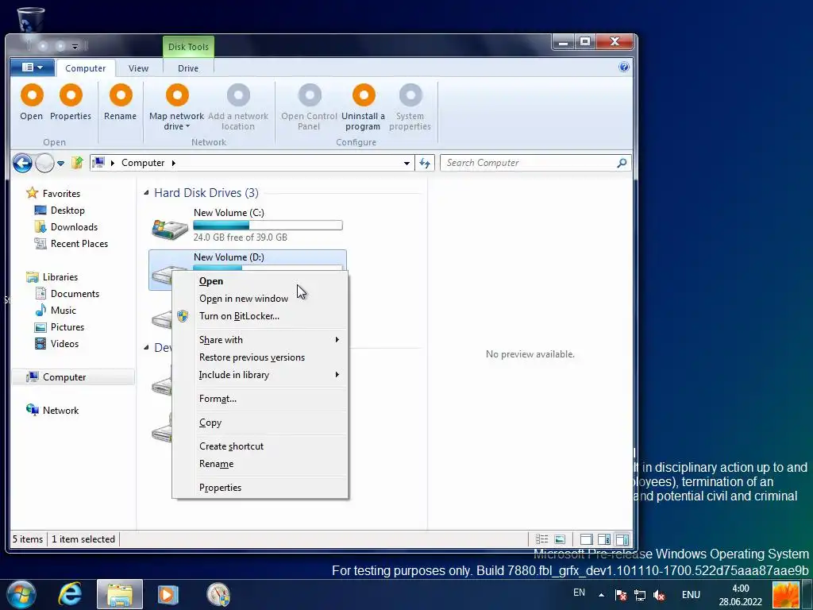Go back with the blue arrow
This screenshot has height=610, width=813.
coord(22,163)
